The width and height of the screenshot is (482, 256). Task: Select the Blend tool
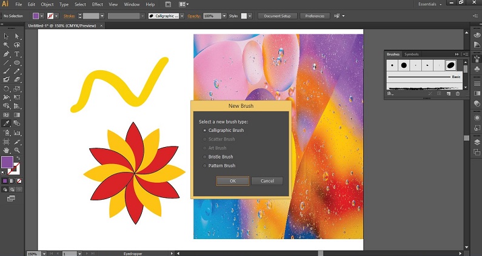point(17,123)
